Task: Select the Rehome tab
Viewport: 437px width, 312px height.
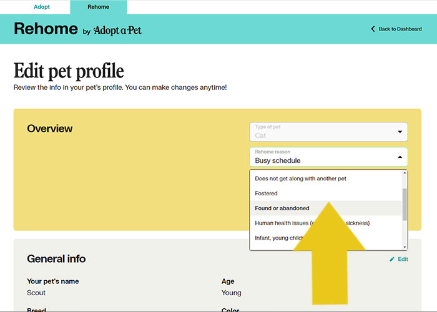Action: [98, 7]
